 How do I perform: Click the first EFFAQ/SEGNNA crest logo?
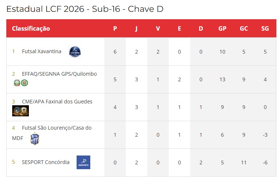click(17, 83)
